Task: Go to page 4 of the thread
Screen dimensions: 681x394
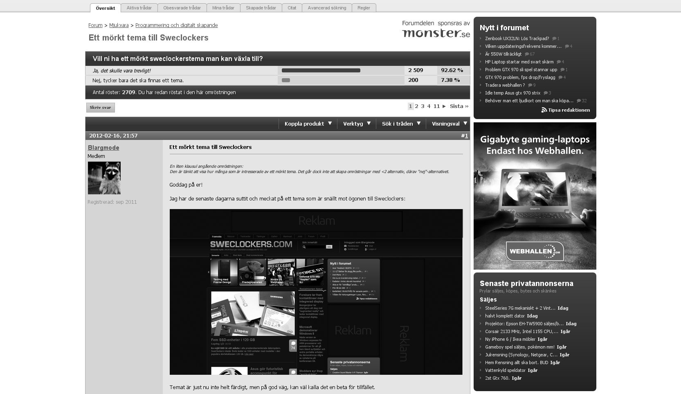Action: tap(429, 106)
